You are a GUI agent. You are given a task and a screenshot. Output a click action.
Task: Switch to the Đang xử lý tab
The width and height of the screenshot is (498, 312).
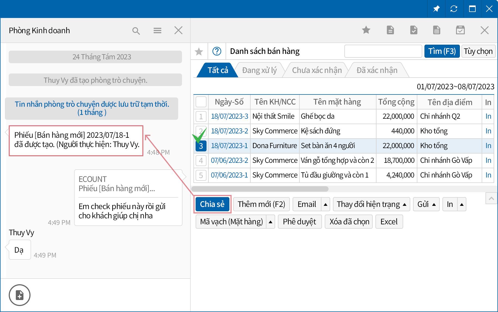tap(259, 70)
